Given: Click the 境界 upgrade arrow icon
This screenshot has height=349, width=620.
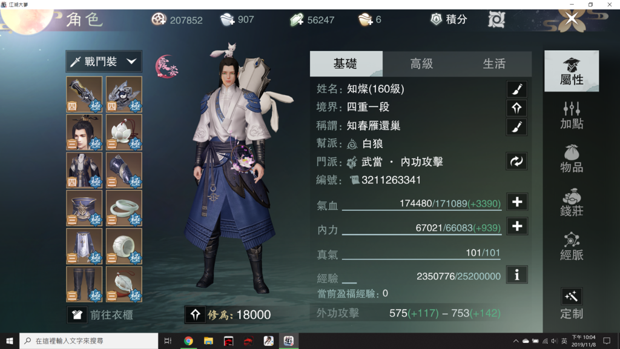Looking at the screenshot, I should tap(516, 108).
